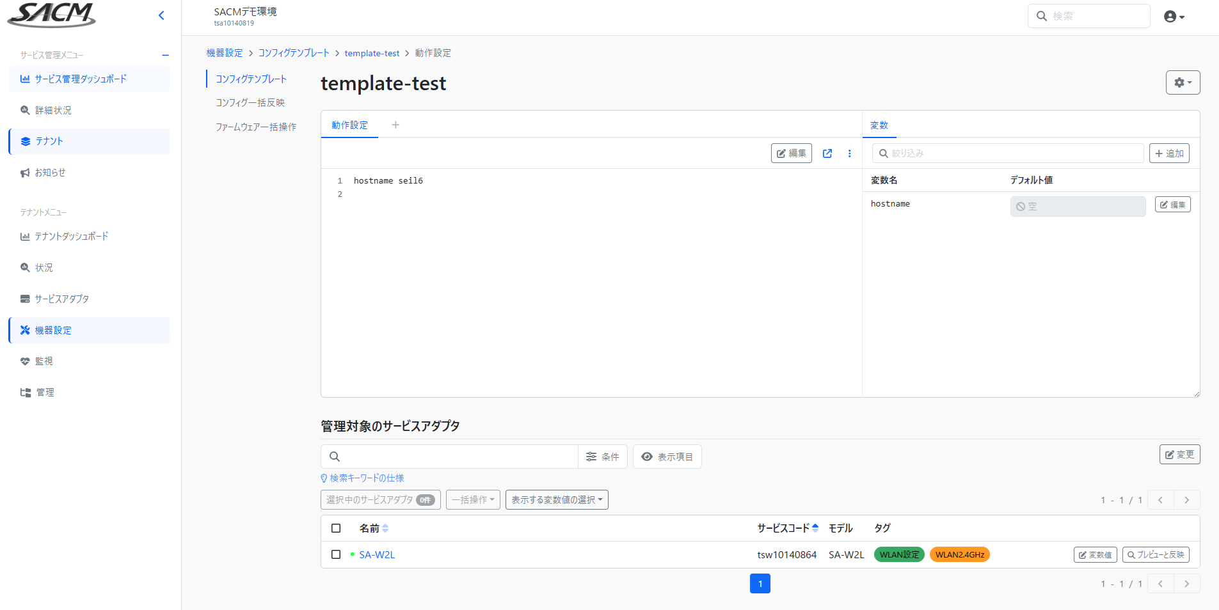1219x610 pixels.
Task: Select コンフィグ一括反映 in the side menu
Action: tap(250, 103)
